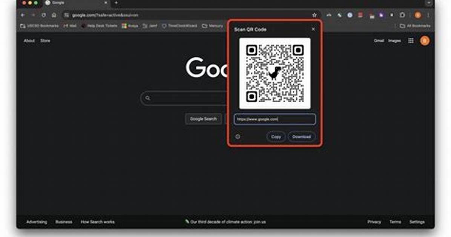The width and height of the screenshot is (451, 237).
Task: Click the Copy button in QR dialog
Action: pos(276,137)
